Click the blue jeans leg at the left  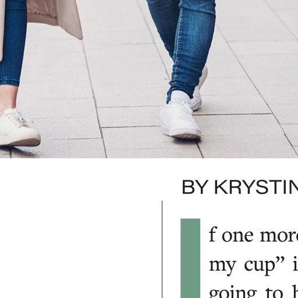[12, 42]
